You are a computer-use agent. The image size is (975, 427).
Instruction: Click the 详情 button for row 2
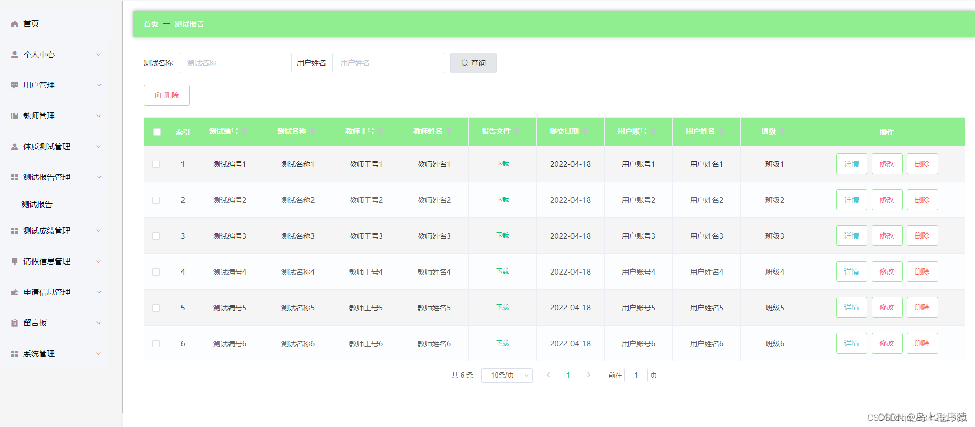(851, 200)
